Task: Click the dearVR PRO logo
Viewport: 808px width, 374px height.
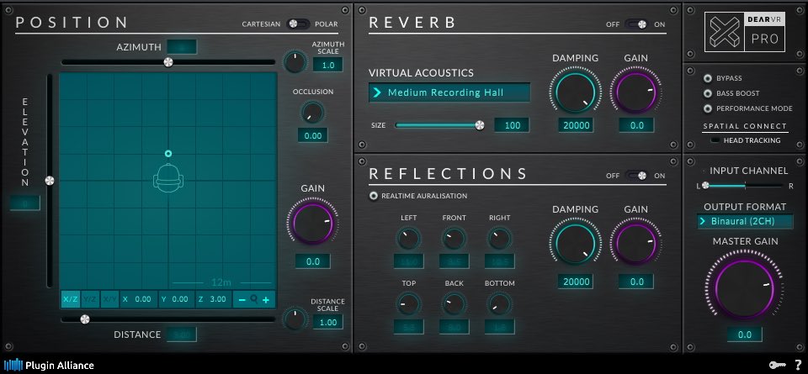Action: pyautogui.click(x=745, y=32)
